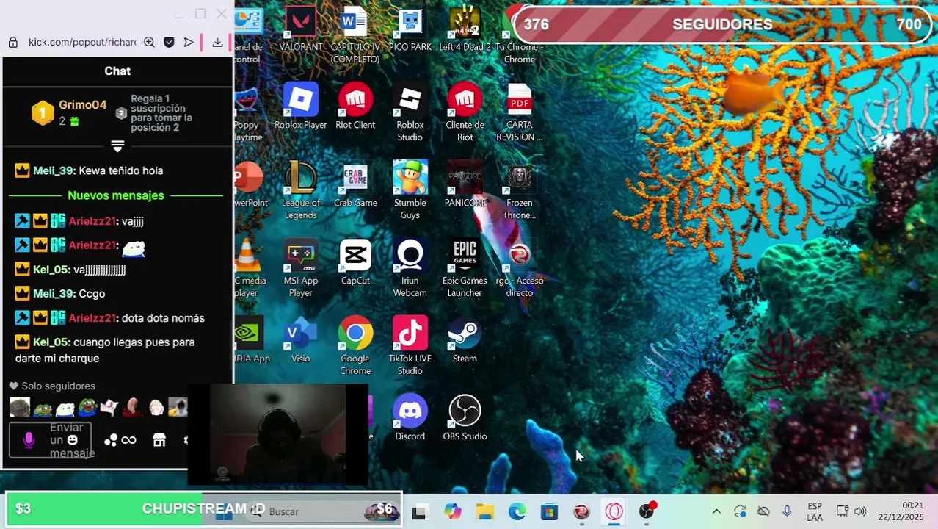This screenshot has width=938, height=529.
Task: Launch MSI App Player
Action: point(300,269)
